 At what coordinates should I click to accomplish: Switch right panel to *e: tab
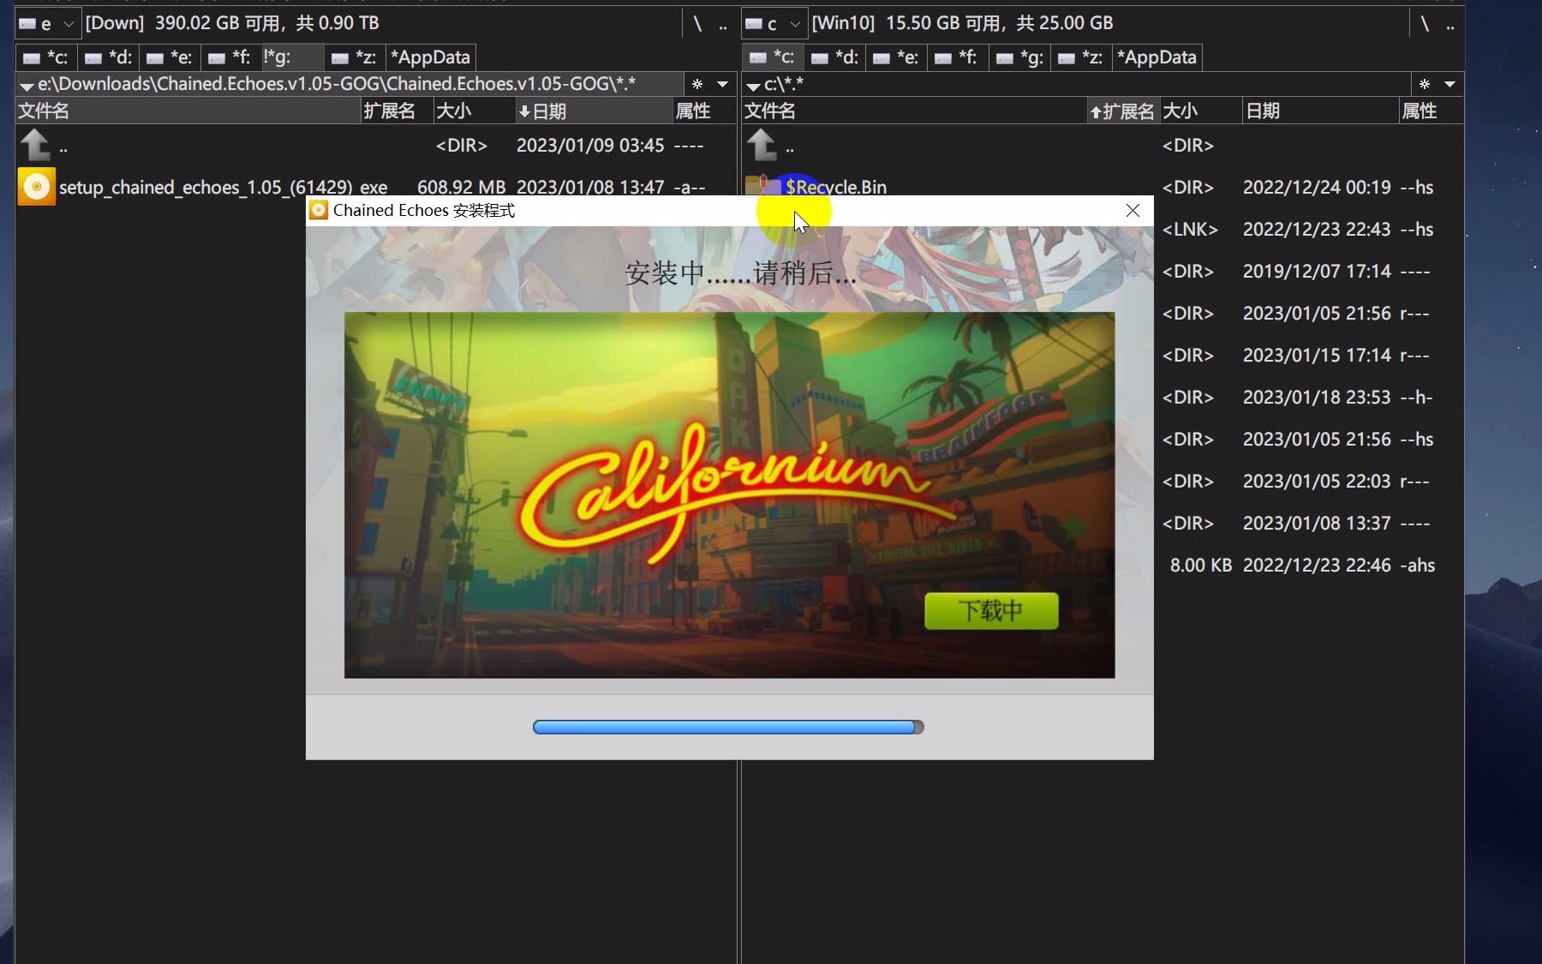coord(897,57)
